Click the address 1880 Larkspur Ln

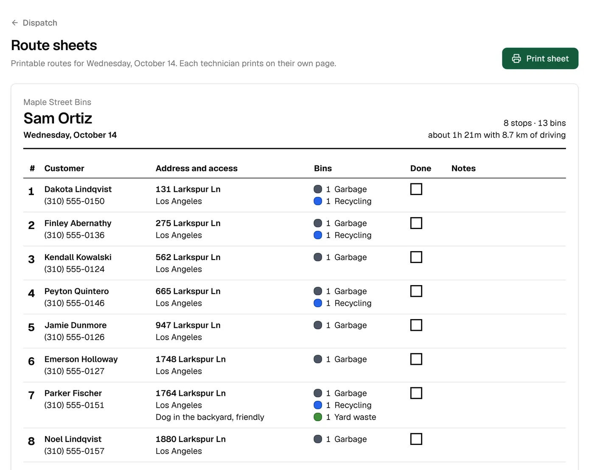click(x=191, y=439)
